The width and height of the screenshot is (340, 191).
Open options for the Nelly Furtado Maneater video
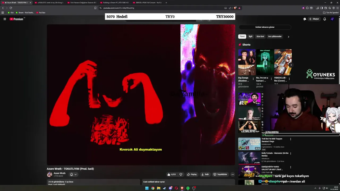[291, 153]
